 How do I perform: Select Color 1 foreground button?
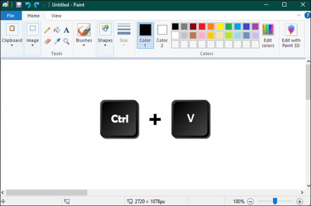tap(145, 36)
